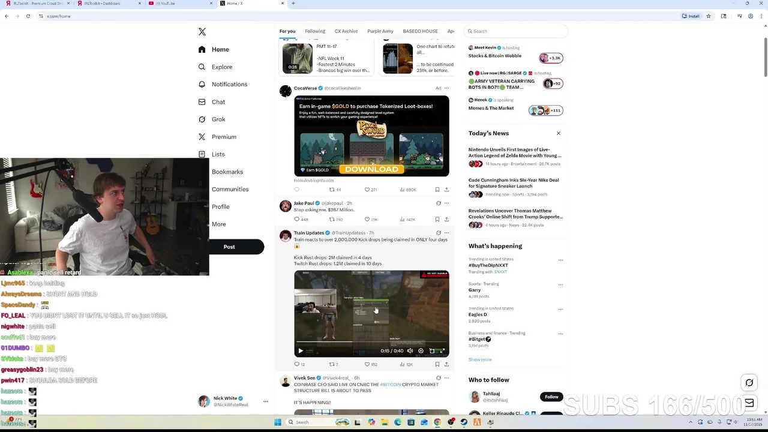Screen dimensions: 768x432
Task: Click the taskbar Search box
Action: click(318, 422)
